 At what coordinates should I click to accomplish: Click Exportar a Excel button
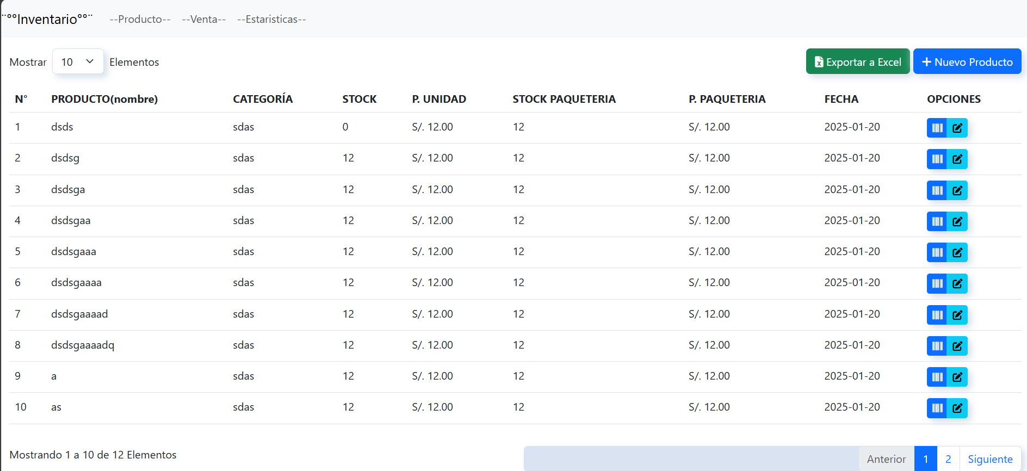(x=857, y=61)
